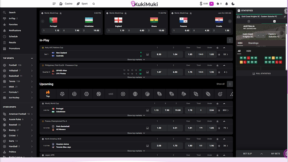Filter upcoming by tennis icon
The image size is (288, 162).
[99, 94]
